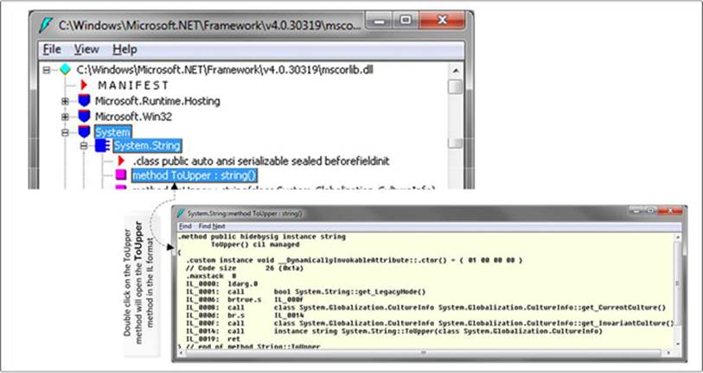Image resolution: width=703 pixels, height=373 pixels.
Task: Click main tree vertical scrollbar thumb
Action: pyautogui.click(x=456, y=86)
